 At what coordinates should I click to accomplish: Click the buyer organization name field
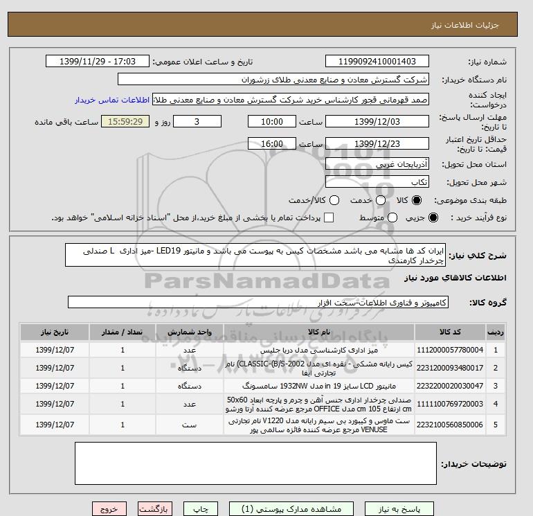(273, 79)
